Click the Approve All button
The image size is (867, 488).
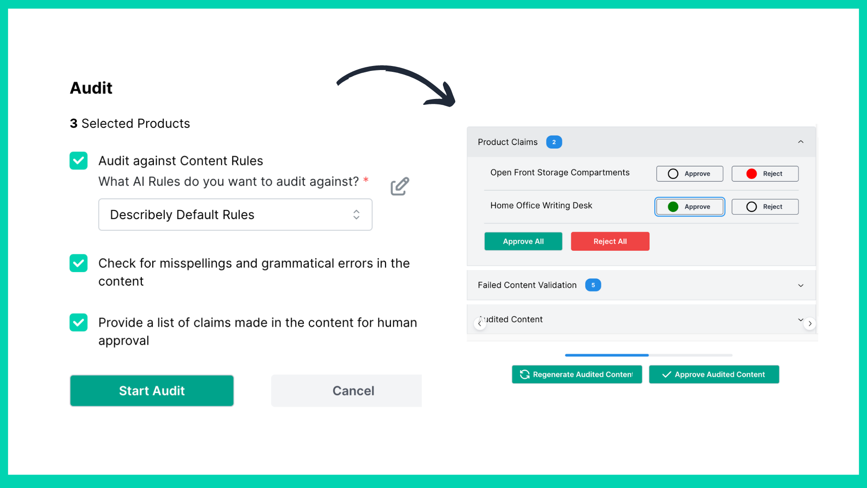pyautogui.click(x=523, y=241)
